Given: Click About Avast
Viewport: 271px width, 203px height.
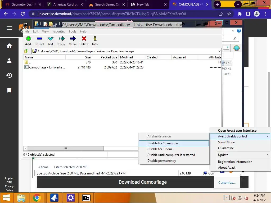Looking at the screenshot, I should pyautogui.click(x=240, y=167).
